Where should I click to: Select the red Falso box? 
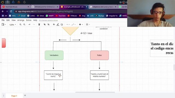coord(100,55)
